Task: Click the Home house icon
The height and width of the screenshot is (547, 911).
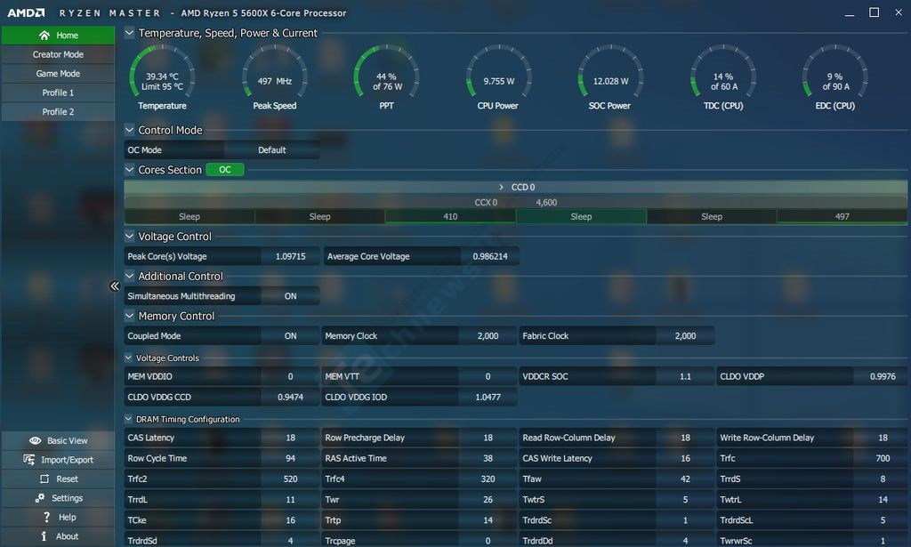Action: (44, 36)
